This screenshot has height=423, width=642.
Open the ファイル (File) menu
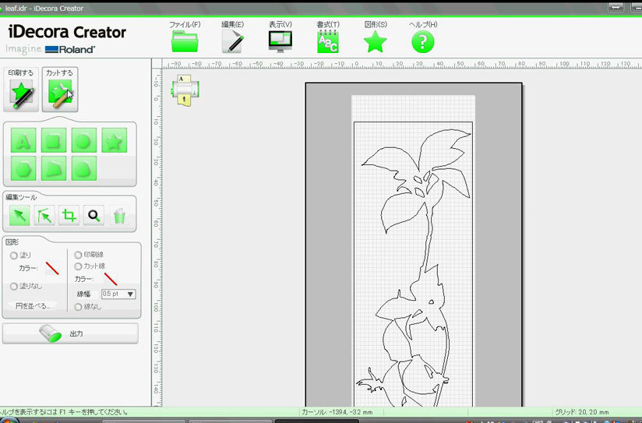pyautogui.click(x=185, y=37)
